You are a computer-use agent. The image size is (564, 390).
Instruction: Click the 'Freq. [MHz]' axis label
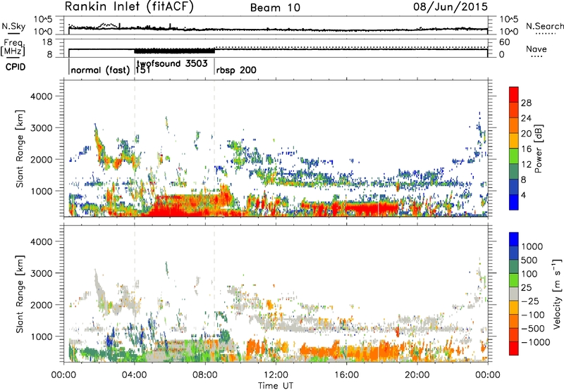[x=13, y=48]
